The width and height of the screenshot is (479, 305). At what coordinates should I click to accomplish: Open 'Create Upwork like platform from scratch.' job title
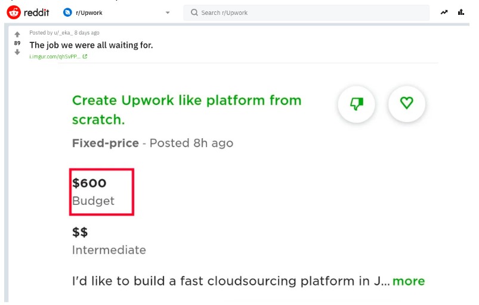click(x=187, y=110)
